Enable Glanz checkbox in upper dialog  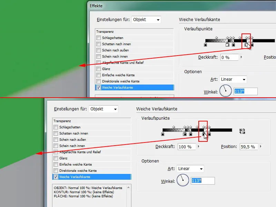point(99,69)
